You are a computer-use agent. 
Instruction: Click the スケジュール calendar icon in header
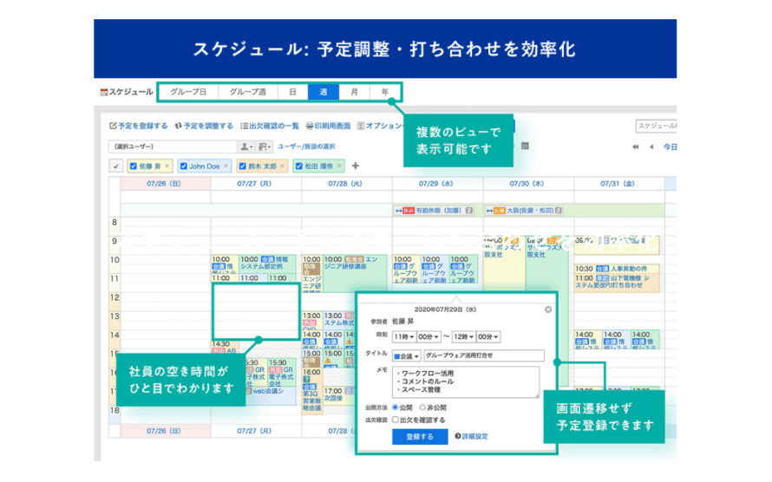point(104,92)
